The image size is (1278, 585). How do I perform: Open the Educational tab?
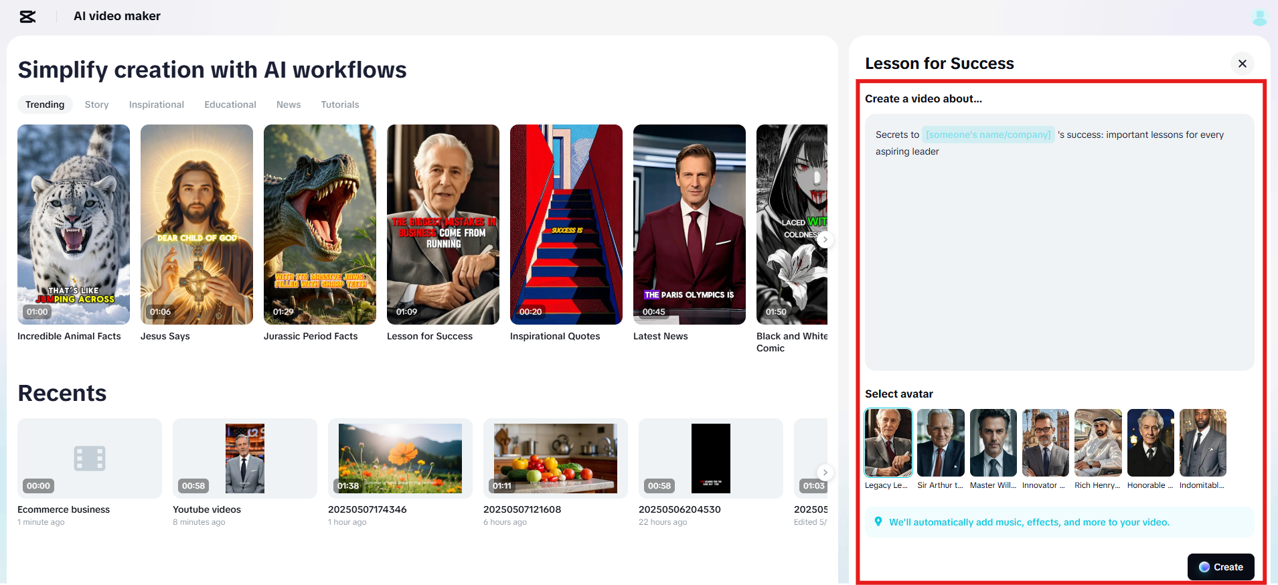(230, 104)
